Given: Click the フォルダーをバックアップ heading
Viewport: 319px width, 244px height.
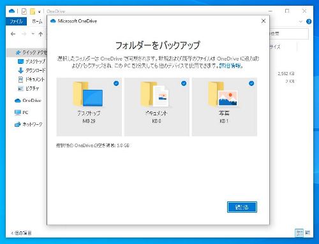Looking at the screenshot, I should click(x=158, y=45).
